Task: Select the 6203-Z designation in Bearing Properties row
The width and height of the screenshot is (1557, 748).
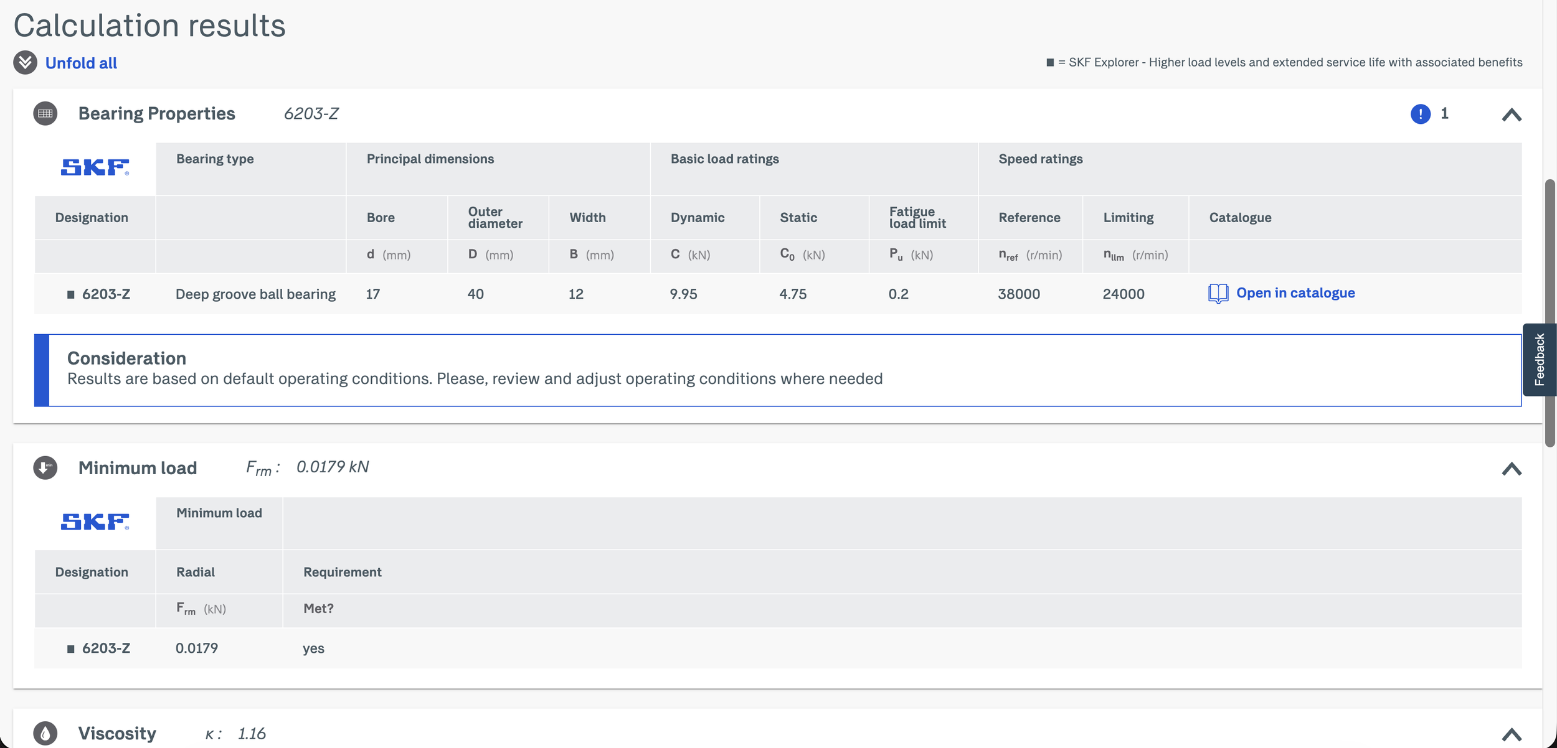Action: coord(106,294)
